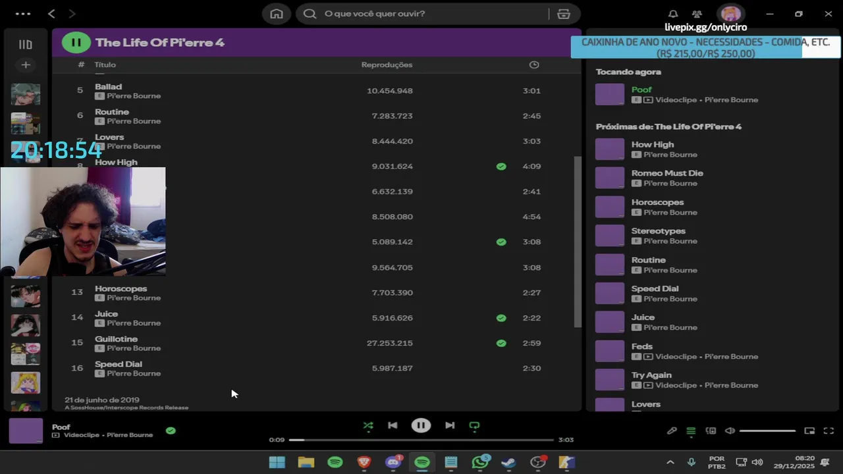
Task: Click the 27.253.215 play count
Action: click(390, 343)
